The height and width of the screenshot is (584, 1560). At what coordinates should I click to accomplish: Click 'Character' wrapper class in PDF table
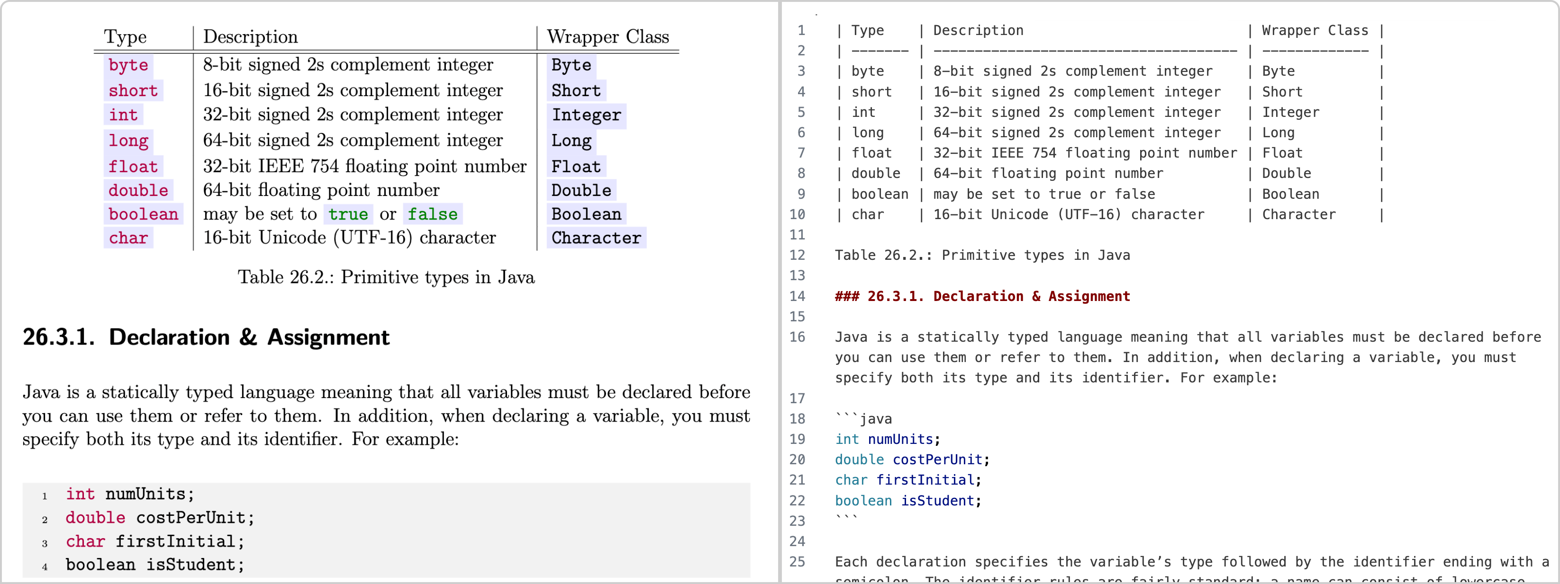click(x=596, y=238)
